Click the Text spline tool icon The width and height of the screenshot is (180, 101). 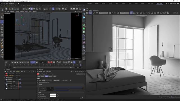[x=84, y=21]
